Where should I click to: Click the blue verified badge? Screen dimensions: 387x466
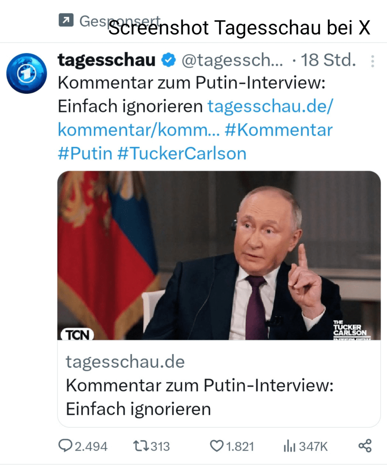point(169,60)
